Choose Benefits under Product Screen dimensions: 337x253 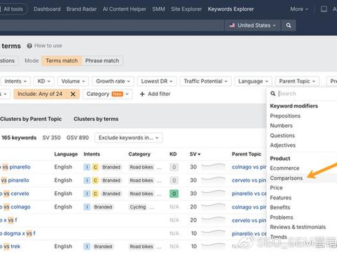click(280, 207)
